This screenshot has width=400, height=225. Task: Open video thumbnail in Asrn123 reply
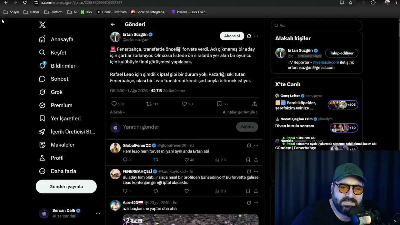pyautogui.click(x=191, y=219)
